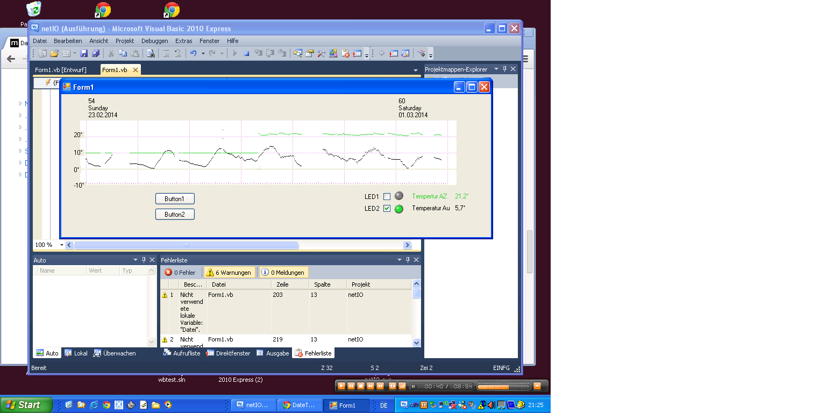Open the Datei menu
This screenshot has height=413, width=826.
pos(40,41)
